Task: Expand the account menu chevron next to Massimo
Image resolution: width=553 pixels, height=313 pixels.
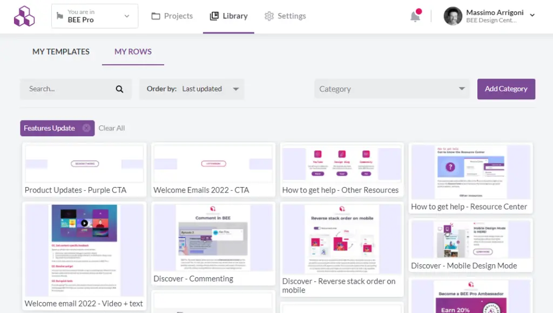Action: pyautogui.click(x=531, y=16)
